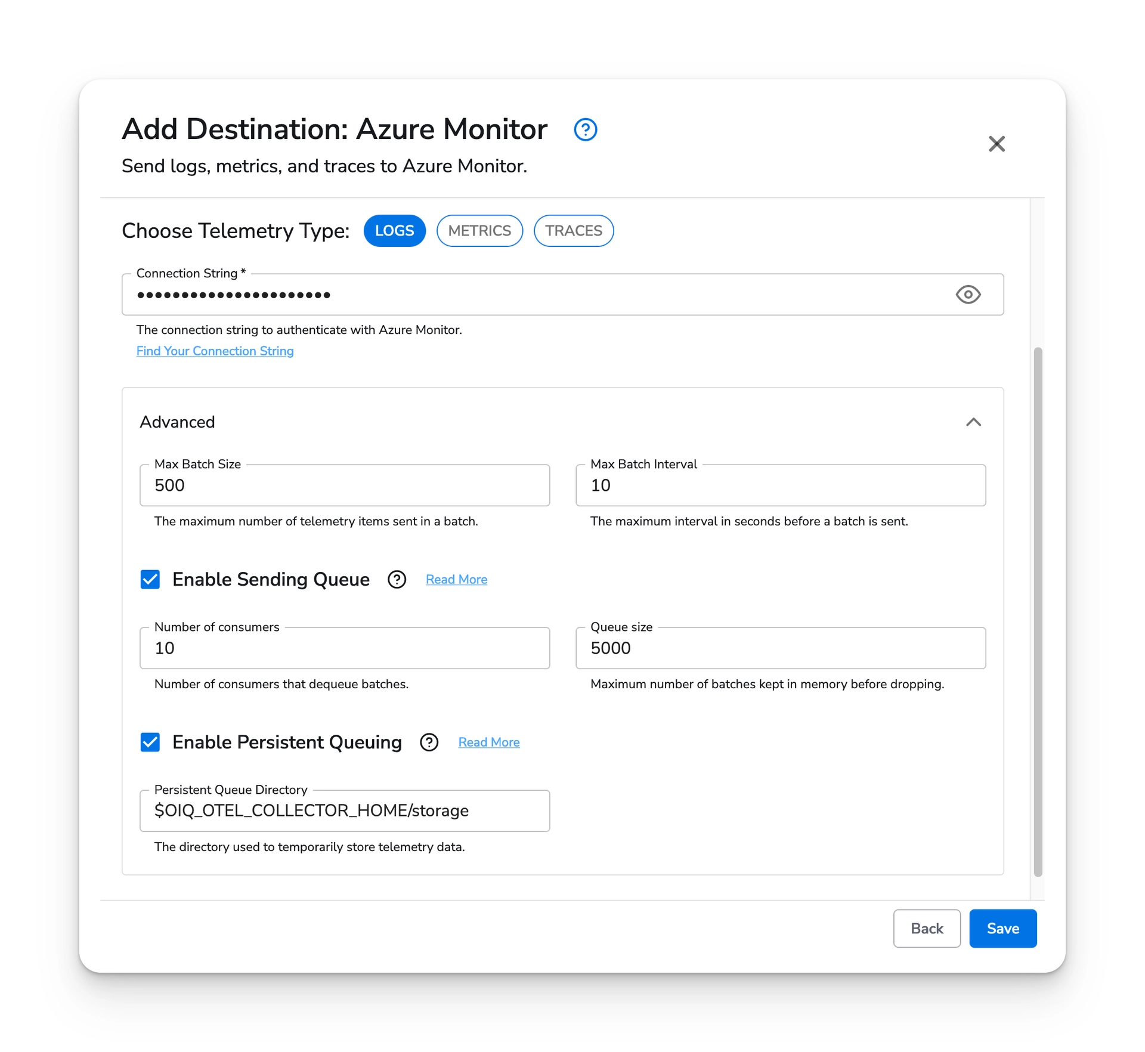The width and height of the screenshot is (1145, 1052).
Task: Select the LOGS telemetry type
Action: point(394,231)
